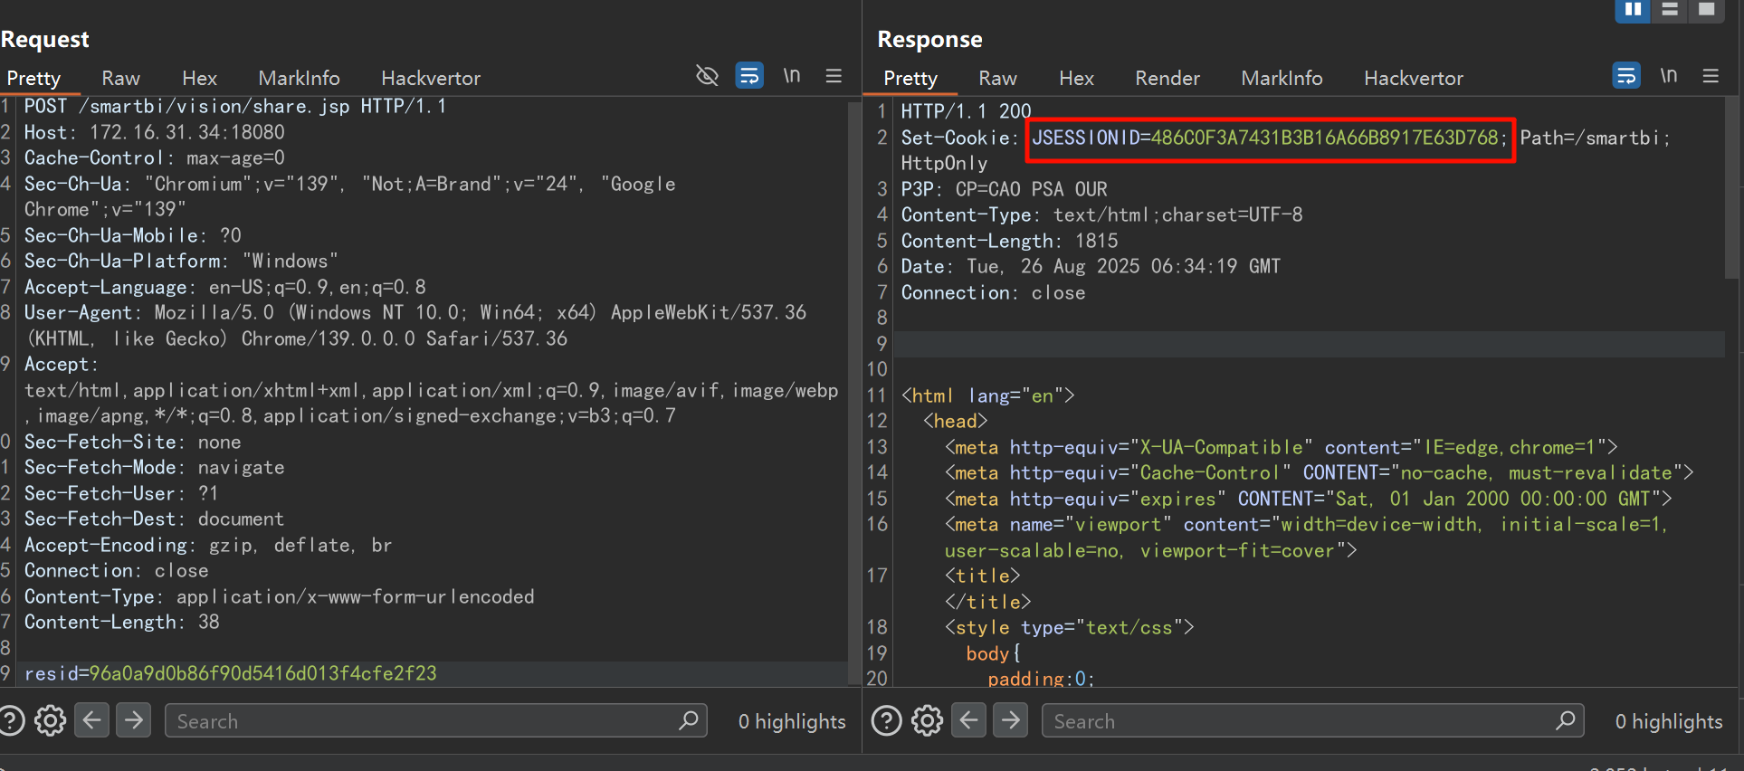Open Request search help question icon
Viewport: 1744px width, 771px height.
tap(12, 721)
